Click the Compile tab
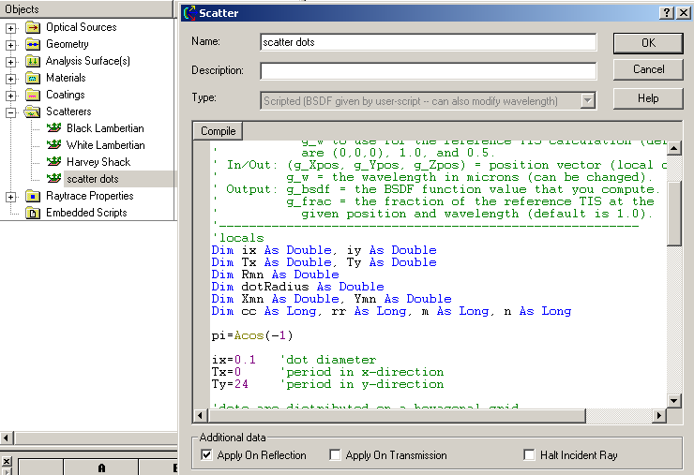Image resolution: width=694 pixels, height=475 pixels. tap(219, 130)
